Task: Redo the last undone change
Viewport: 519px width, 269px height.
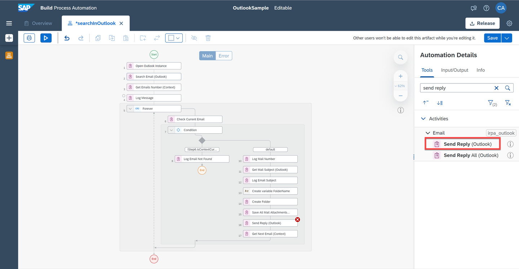Action: click(81, 38)
